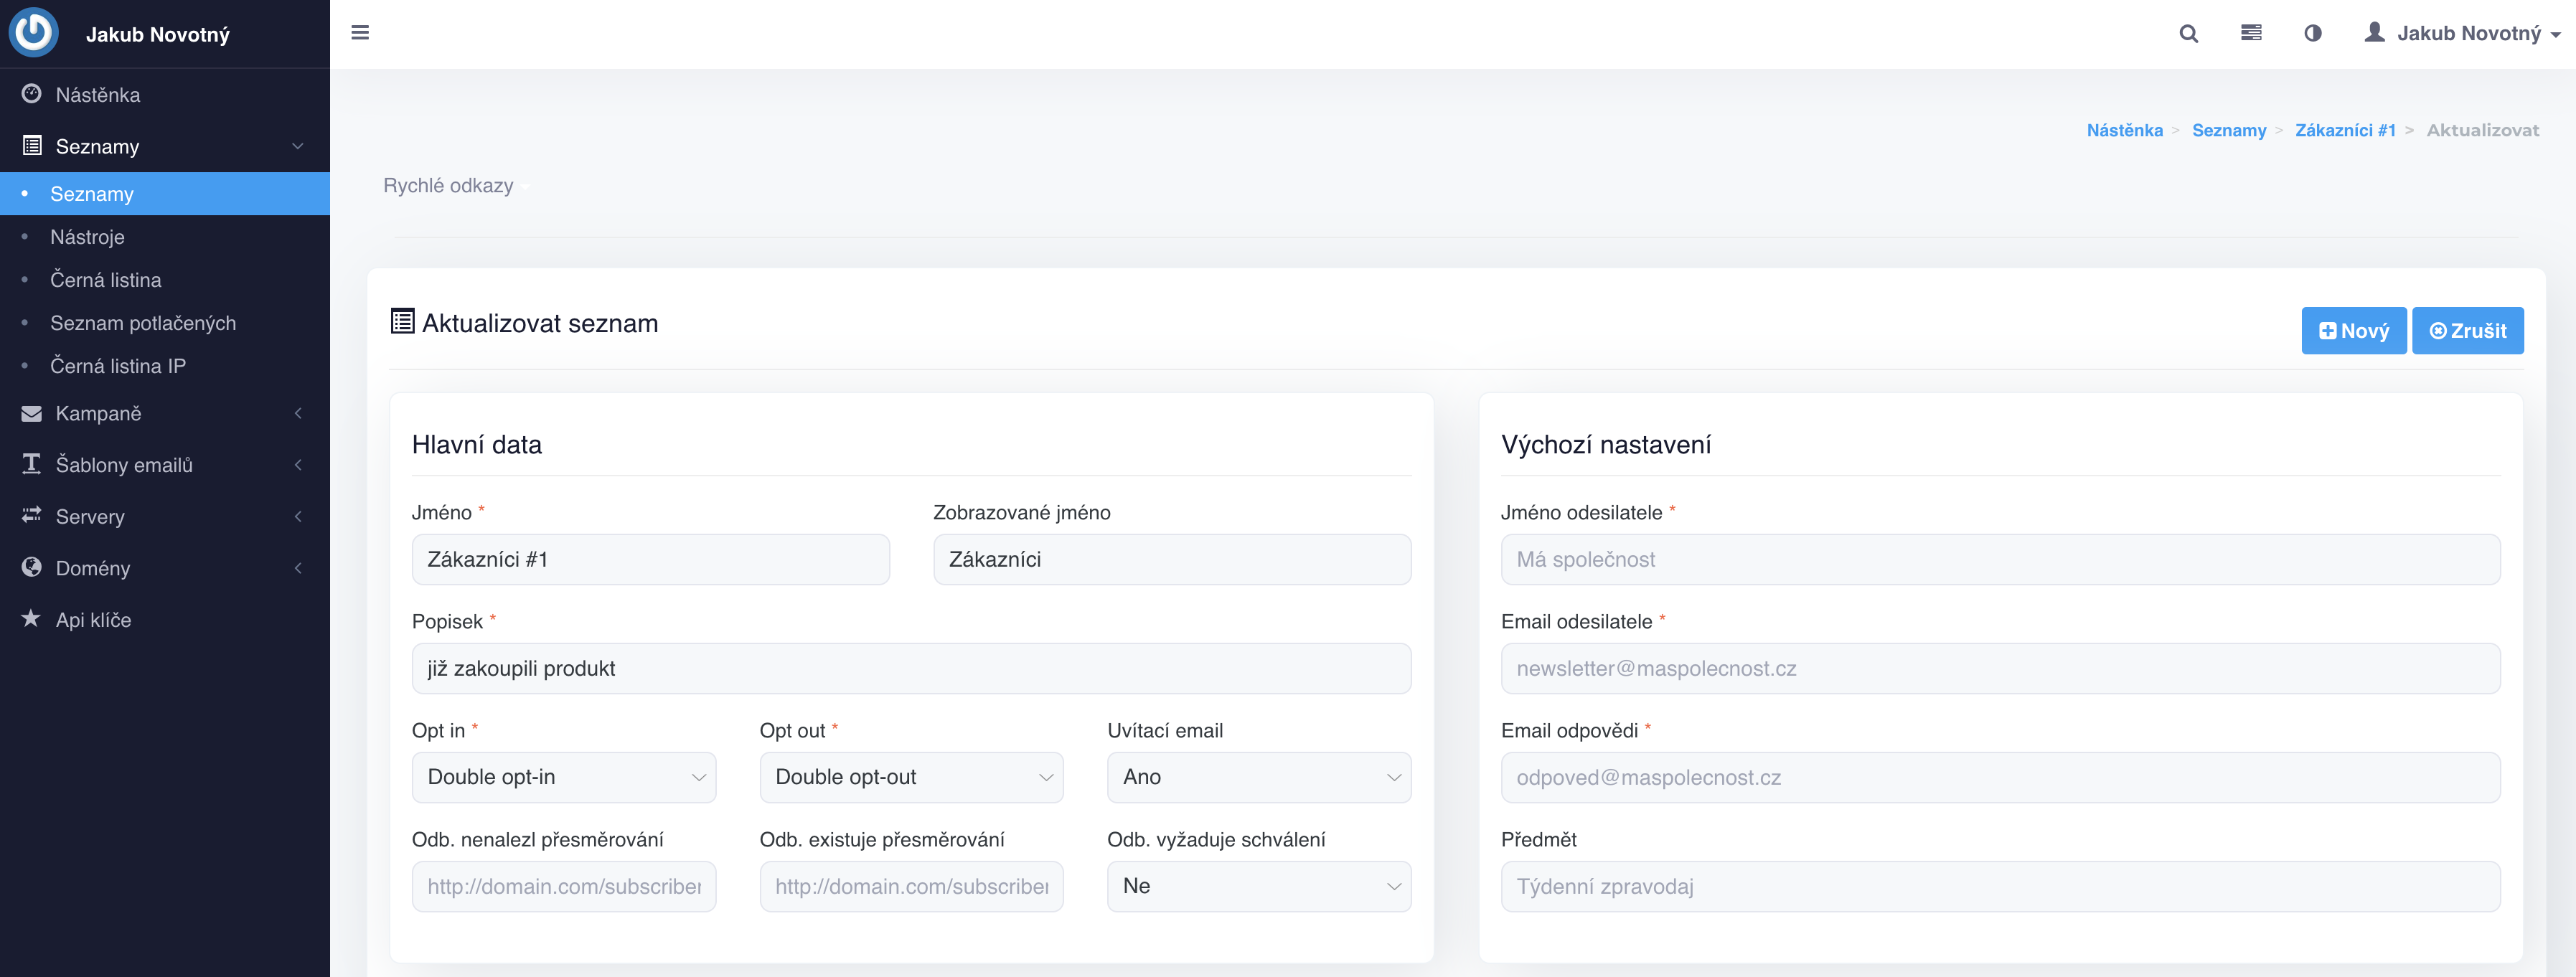Click the Výchozí nastavení section heading
Screen dimensions: 2576x977
(x=1605, y=445)
